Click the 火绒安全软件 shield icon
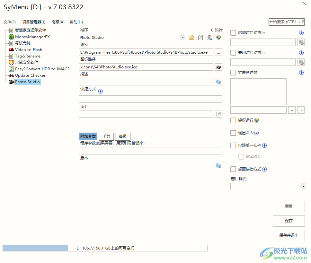Viewport: 311px width, 263px height. 11,62
